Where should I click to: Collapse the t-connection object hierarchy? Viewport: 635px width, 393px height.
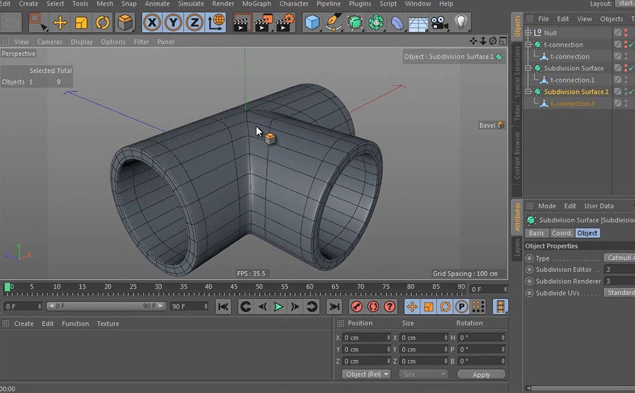[529, 44]
